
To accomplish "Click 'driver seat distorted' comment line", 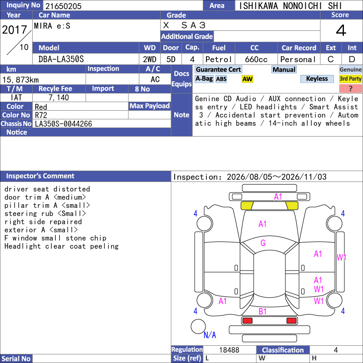I will tap(47, 189).
